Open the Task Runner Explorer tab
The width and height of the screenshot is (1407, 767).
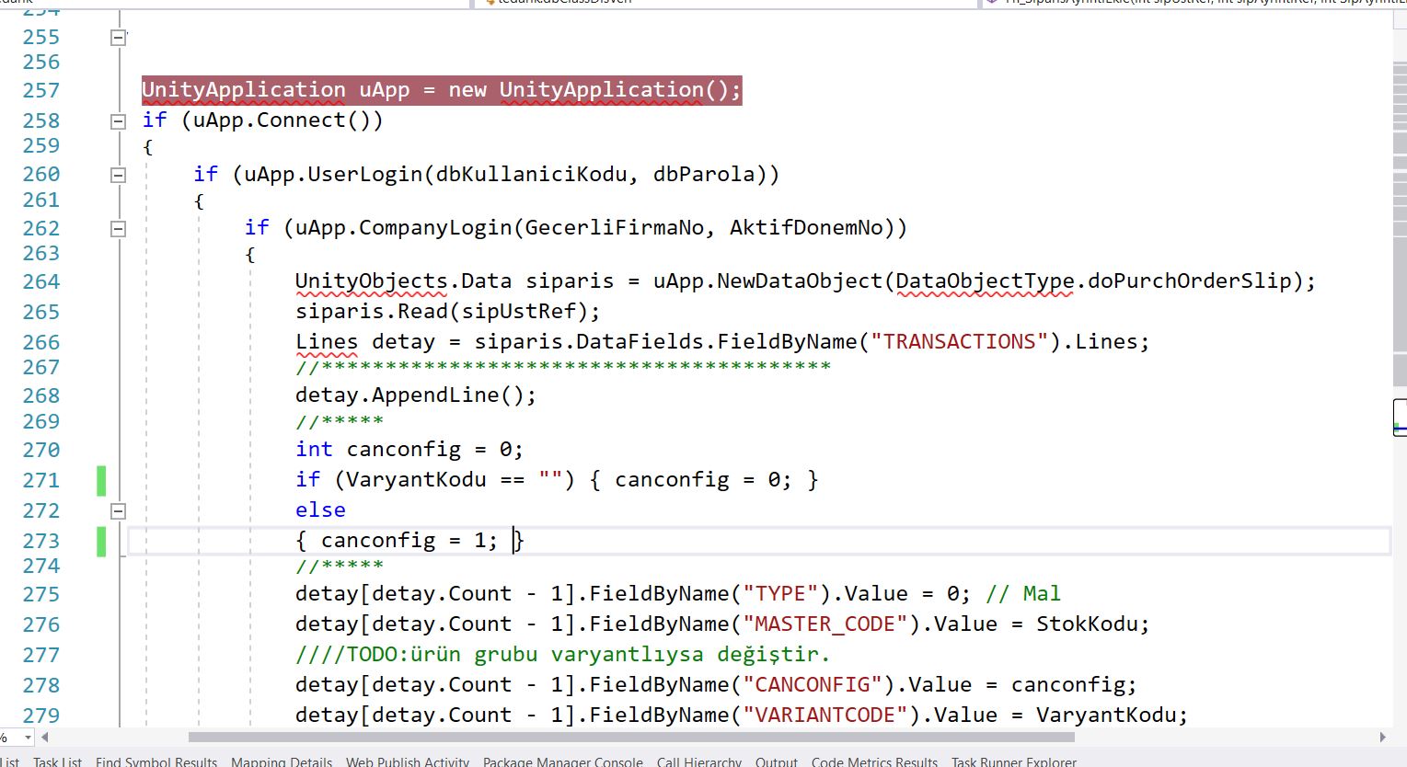tap(1014, 761)
